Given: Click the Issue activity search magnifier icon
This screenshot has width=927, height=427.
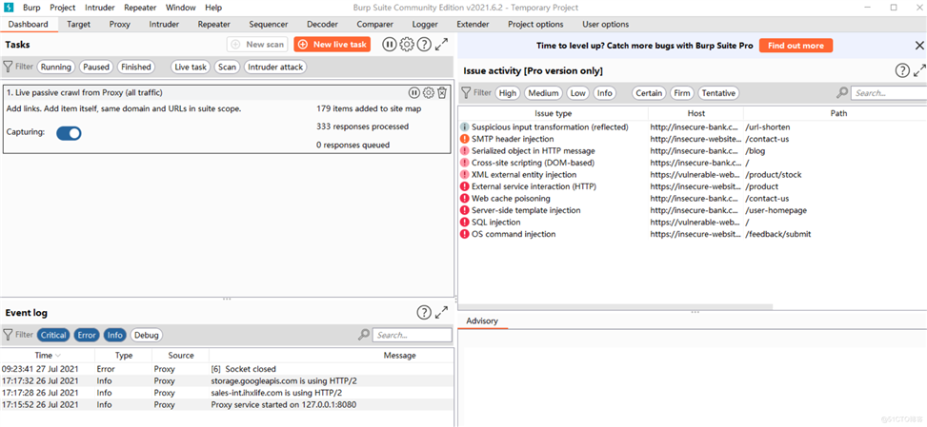Looking at the screenshot, I should coord(842,92).
